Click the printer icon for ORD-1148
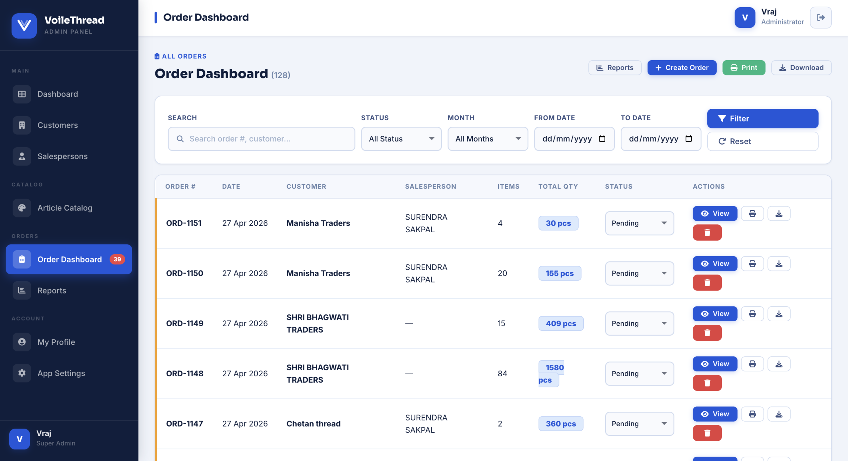The image size is (848, 461). (x=752, y=364)
